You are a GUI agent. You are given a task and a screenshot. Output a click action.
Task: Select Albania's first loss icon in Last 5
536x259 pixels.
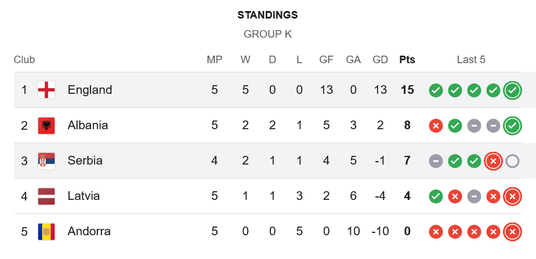436,126
